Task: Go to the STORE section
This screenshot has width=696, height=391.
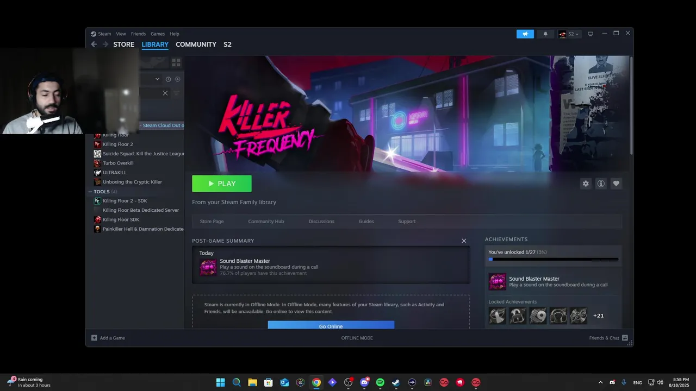Action: 124,45
